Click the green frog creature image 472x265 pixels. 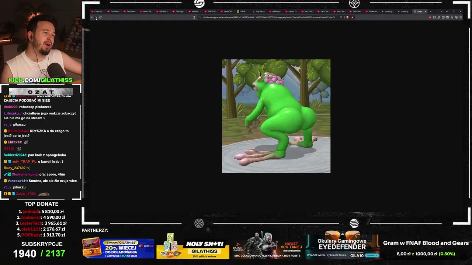click(276, 116)
